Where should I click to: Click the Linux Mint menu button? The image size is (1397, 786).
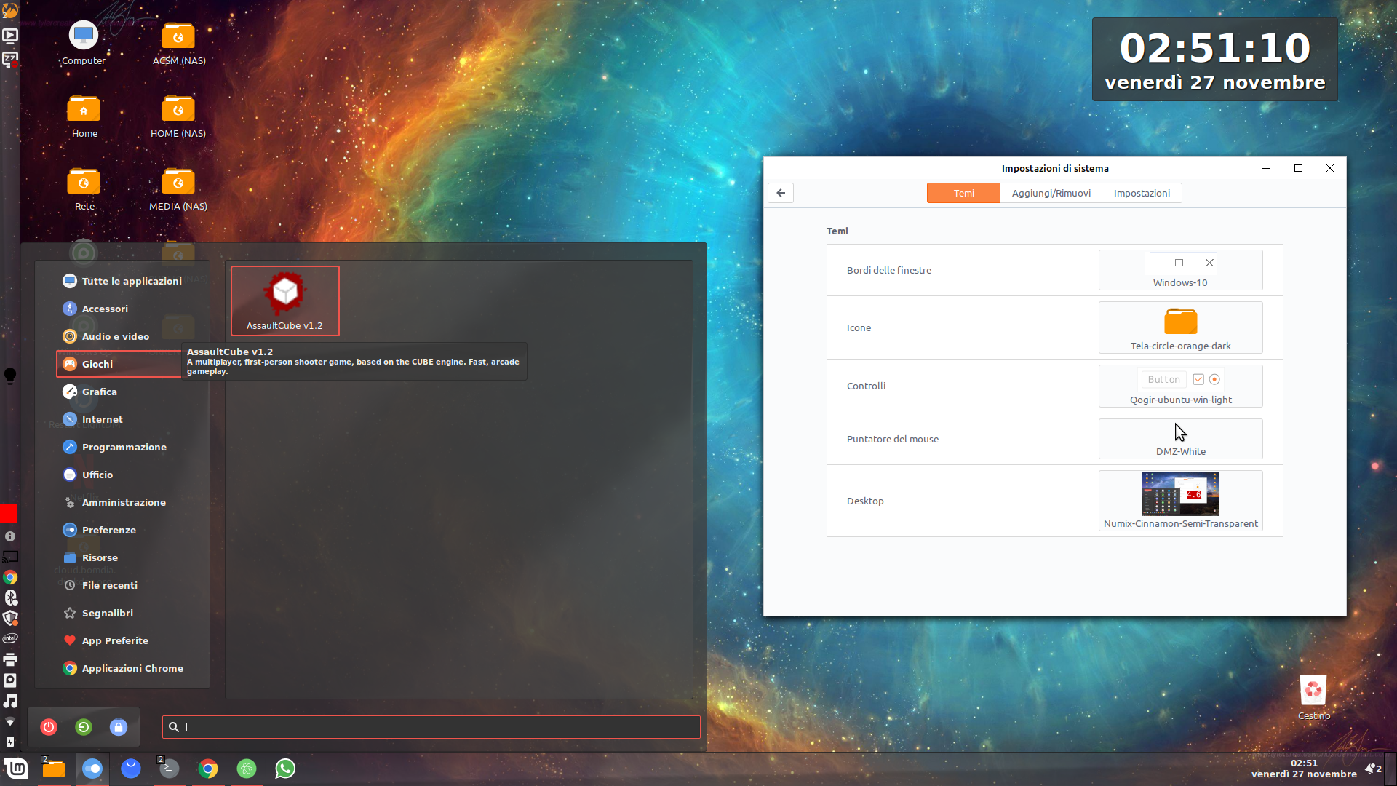click(x=16, y=769)
